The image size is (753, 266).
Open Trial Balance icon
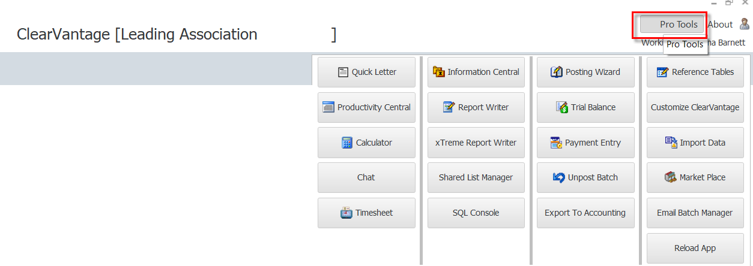pos(562,107)
